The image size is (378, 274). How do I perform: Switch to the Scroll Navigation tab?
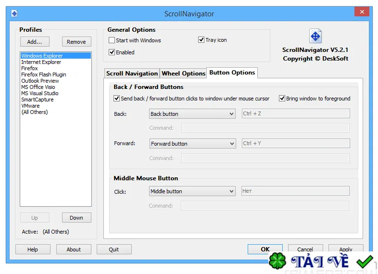pos(132,73)
